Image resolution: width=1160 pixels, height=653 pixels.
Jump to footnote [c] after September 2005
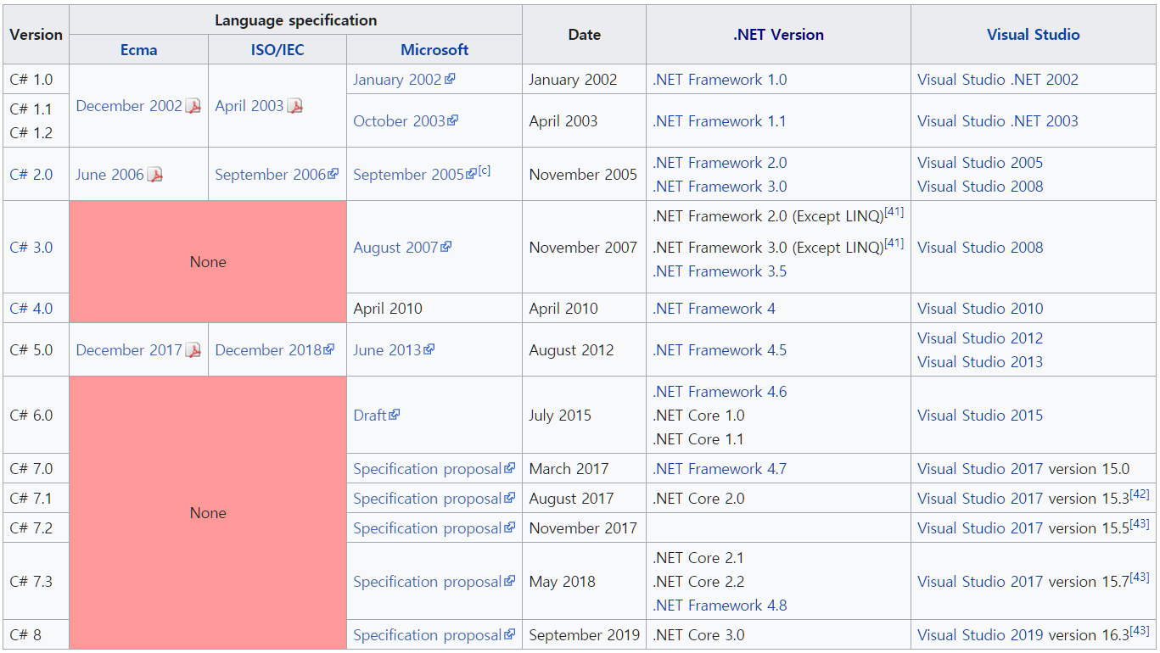[485, 170]
